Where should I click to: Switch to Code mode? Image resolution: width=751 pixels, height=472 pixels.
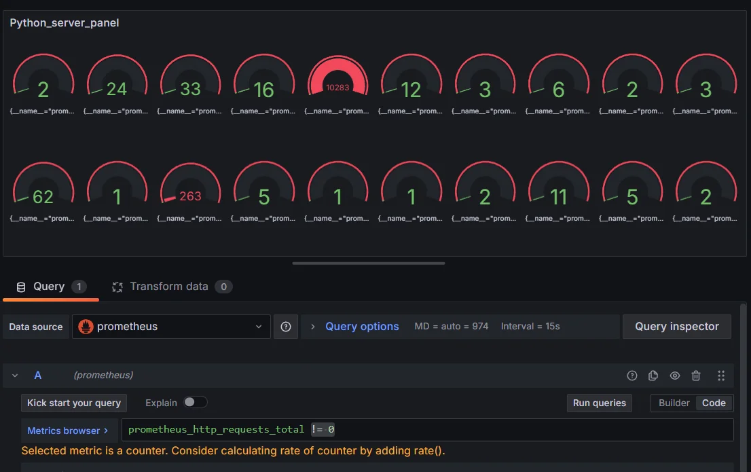click(x=714, y=403)
